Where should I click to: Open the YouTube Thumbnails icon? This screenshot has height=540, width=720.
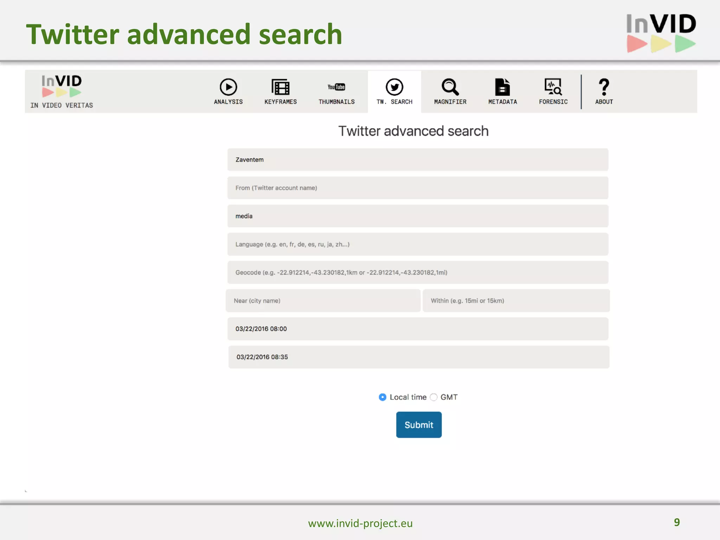click(336, 87)
